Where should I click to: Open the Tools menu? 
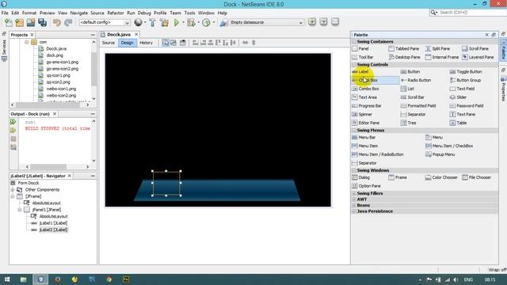[189, 13]
